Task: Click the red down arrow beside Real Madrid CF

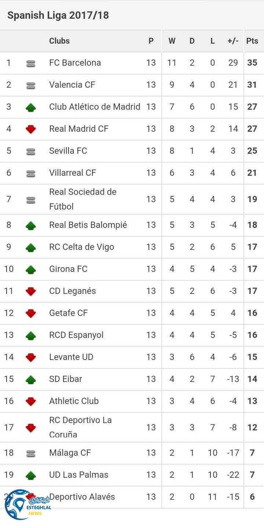Action: (x=31, y=129)
